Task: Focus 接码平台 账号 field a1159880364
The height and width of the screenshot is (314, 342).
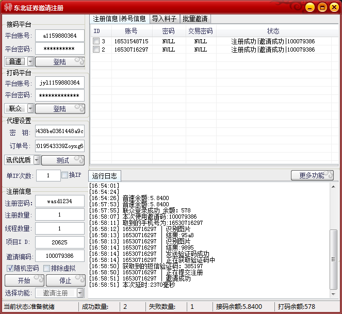Action: tap(60, 36)
